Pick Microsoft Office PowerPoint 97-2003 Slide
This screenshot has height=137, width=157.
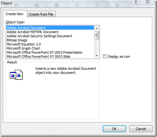coord(50,57)
